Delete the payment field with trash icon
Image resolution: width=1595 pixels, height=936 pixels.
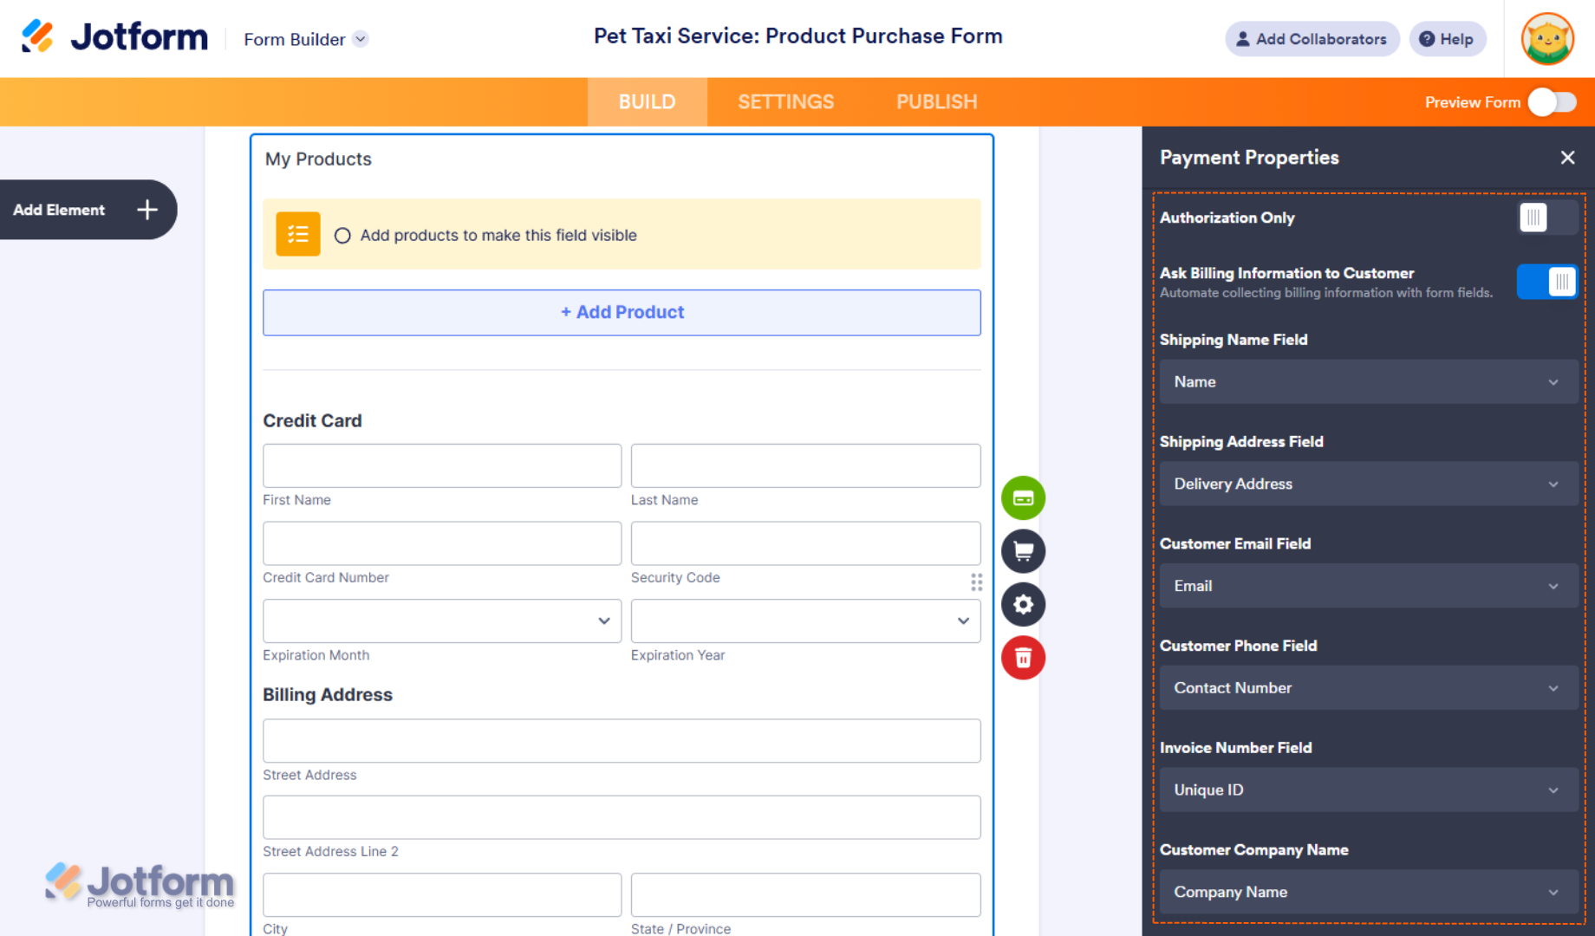1023,658
